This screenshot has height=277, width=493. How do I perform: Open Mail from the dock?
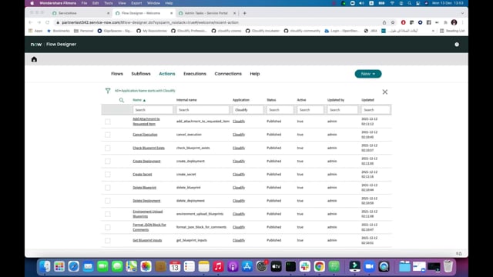pos(88,266)
